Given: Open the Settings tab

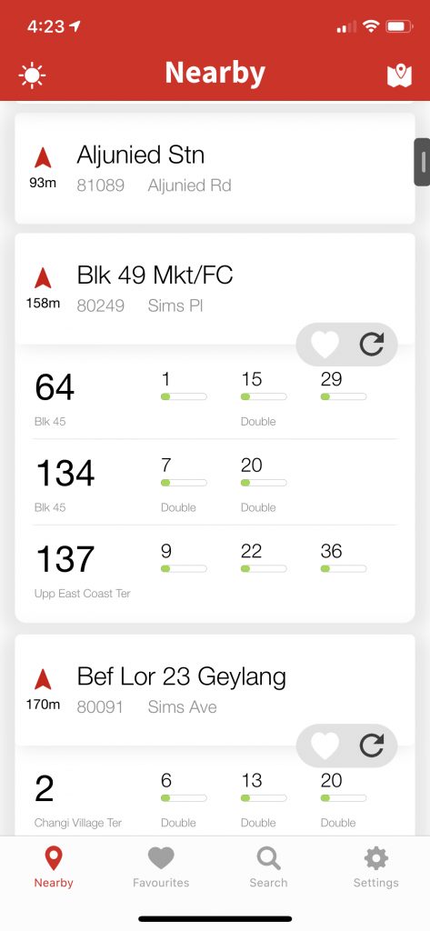Looking at the screenshot, I should click(376, 867).
